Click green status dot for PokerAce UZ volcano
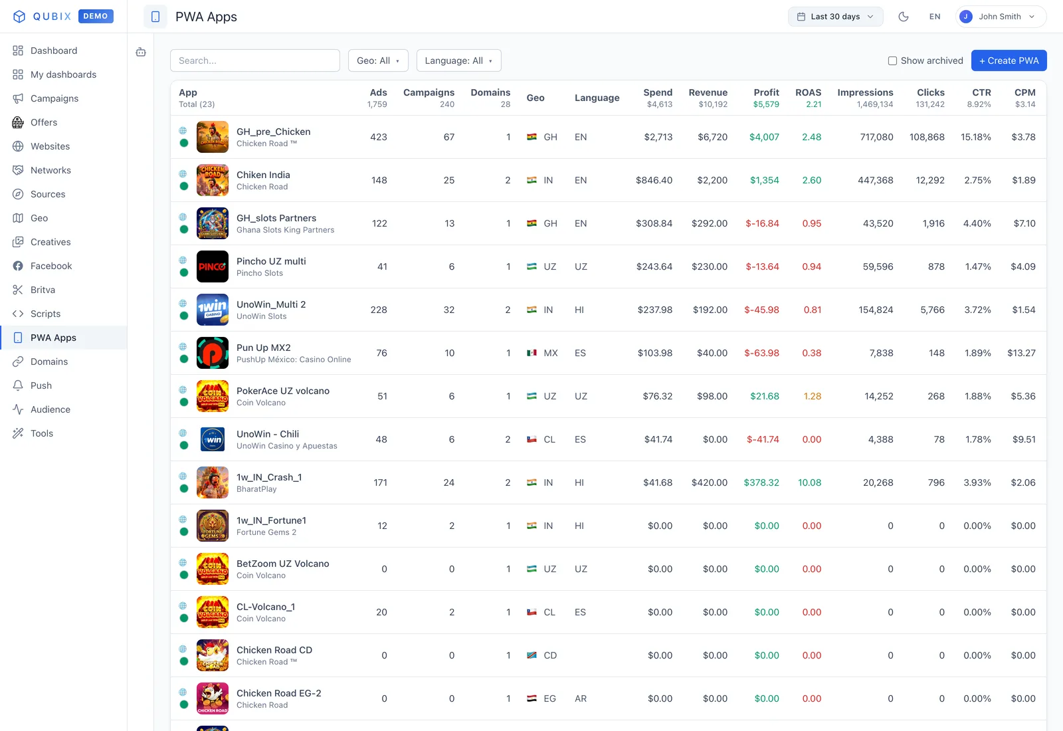 (x=184, y=402)
